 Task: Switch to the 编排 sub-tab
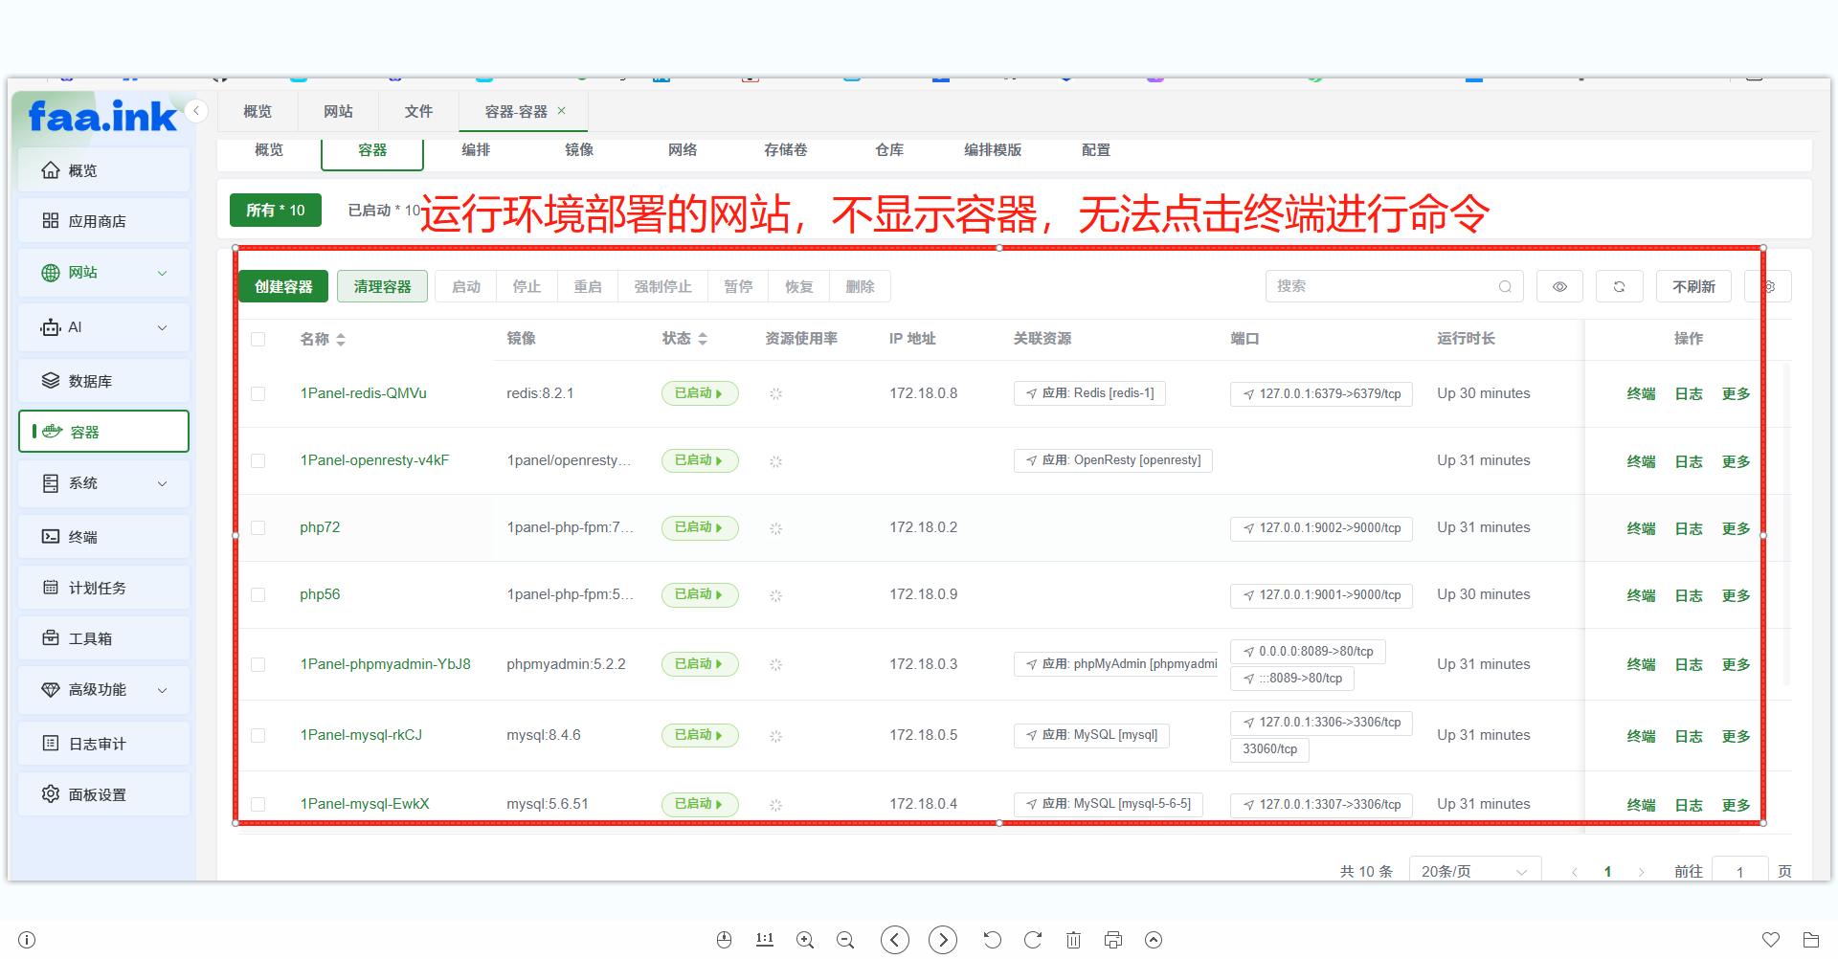476,150
